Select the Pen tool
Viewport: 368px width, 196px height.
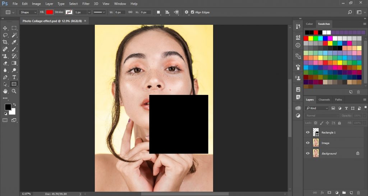coord(5,77)
